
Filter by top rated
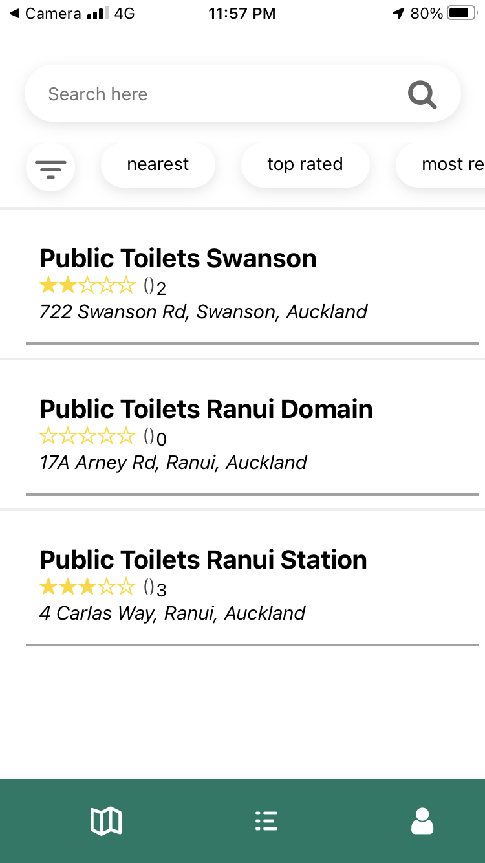point(305,165)
